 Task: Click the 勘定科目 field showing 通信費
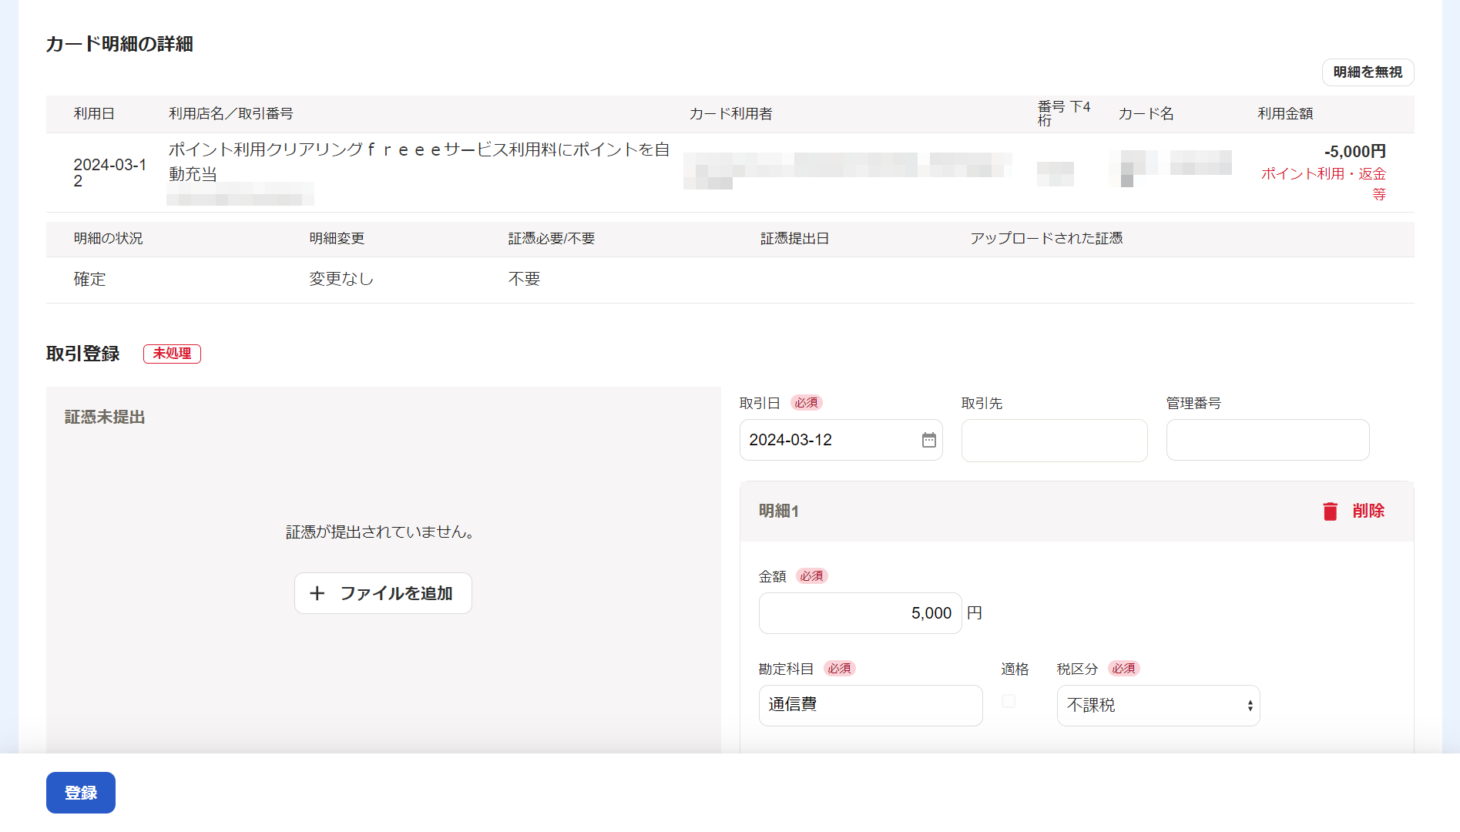tap(871, 706)
